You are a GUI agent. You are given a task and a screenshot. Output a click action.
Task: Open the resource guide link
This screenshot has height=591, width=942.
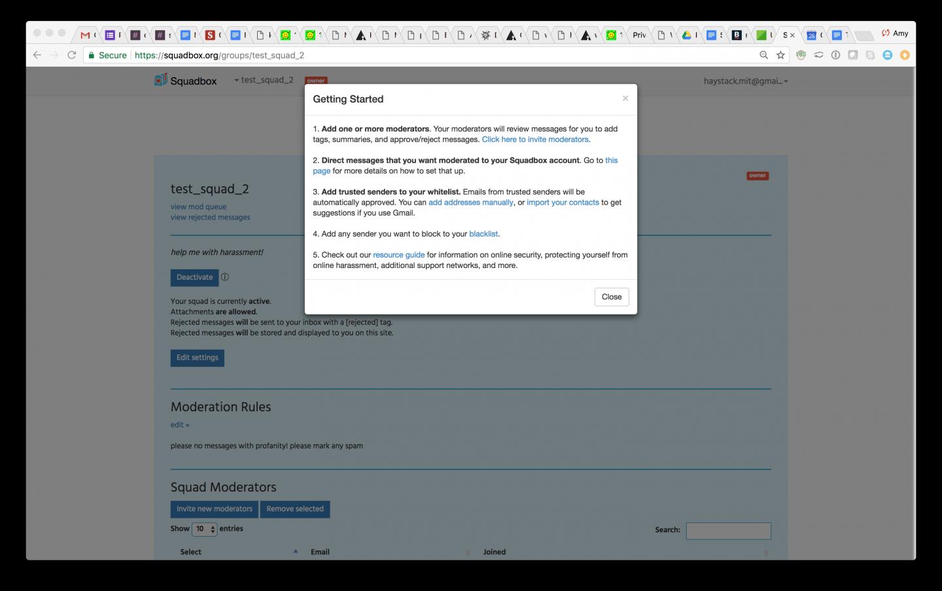pos(398,255)
